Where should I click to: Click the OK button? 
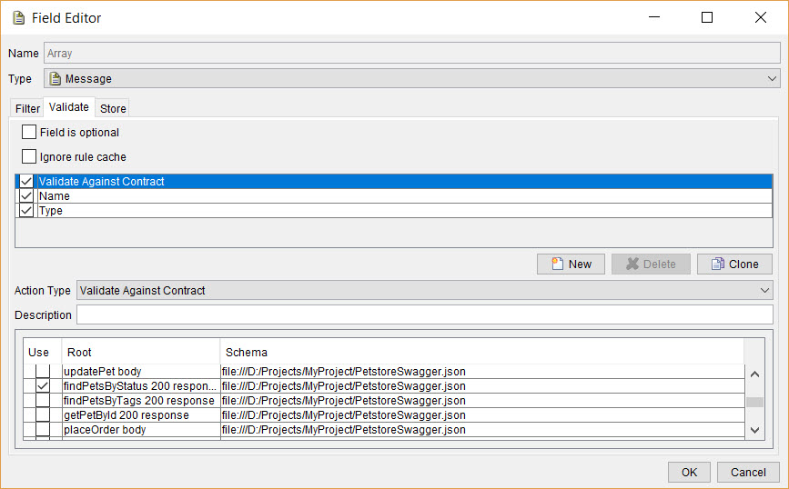pos(690,473)
